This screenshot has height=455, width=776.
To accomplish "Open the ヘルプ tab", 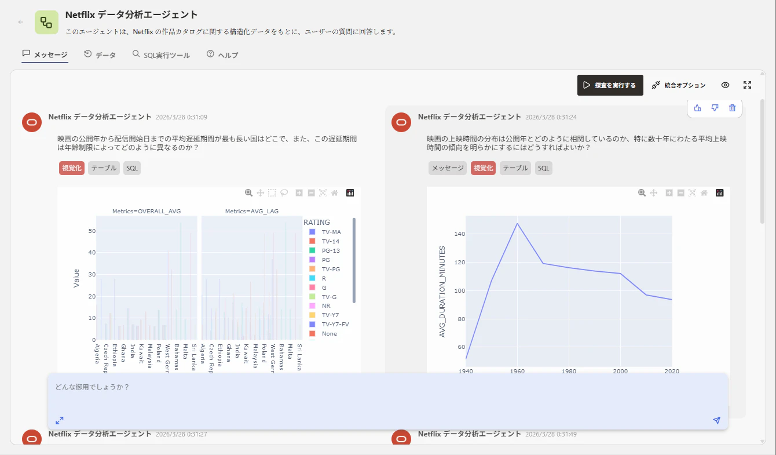I will [x=222, y=54].
